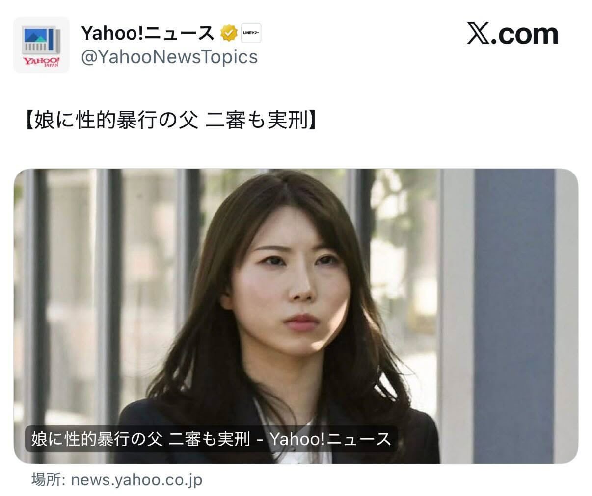Image resolution: width=592 pixels, height=496 pixels.
Task: Click the gold verified checkmark badge
Action: [228, 33]
